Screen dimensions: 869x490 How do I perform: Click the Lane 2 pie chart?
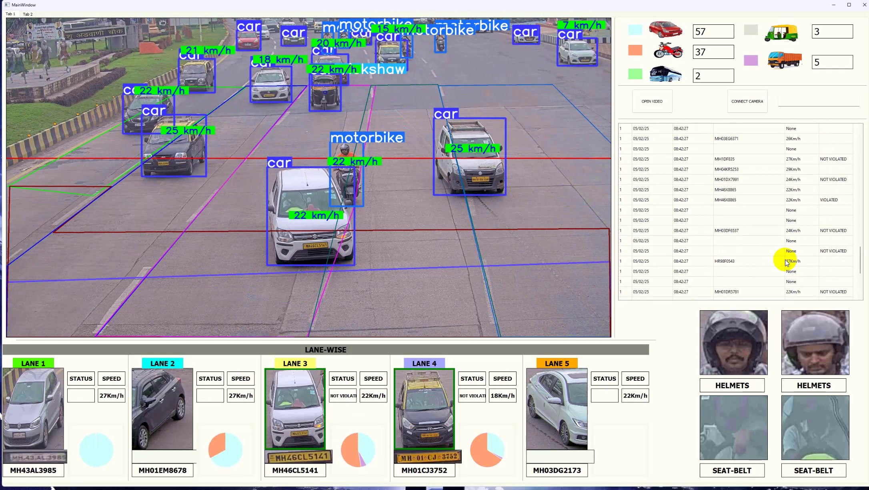point(225,450)
